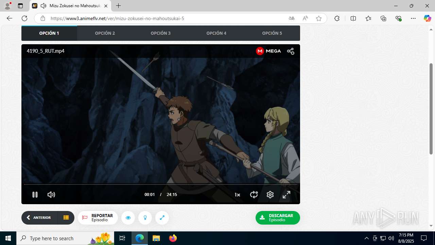This screenshot has width=435, height=245.
Task: Toggle the eye watched icon
Action: 128,218
